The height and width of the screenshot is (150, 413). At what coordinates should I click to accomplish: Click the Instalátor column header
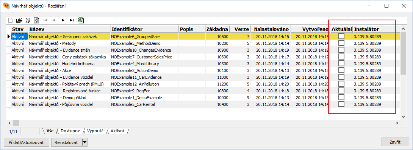(376, 29)
